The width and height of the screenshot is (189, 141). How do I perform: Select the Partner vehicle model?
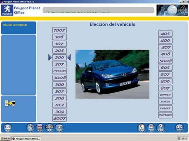[x=165, y=115]
